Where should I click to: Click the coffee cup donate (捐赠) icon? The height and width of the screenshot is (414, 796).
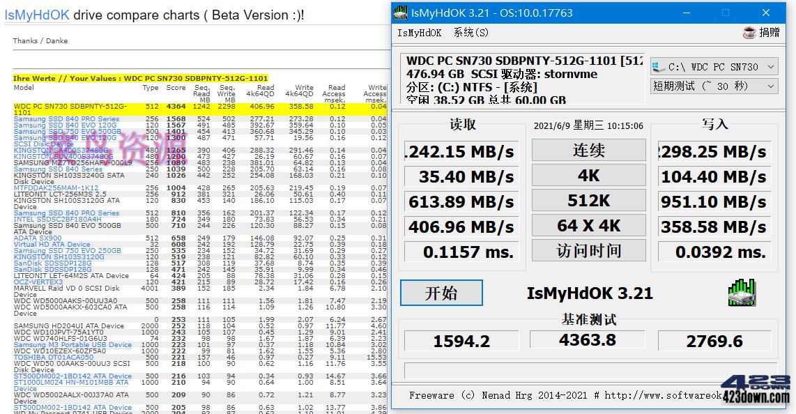[x=748, y=32]
